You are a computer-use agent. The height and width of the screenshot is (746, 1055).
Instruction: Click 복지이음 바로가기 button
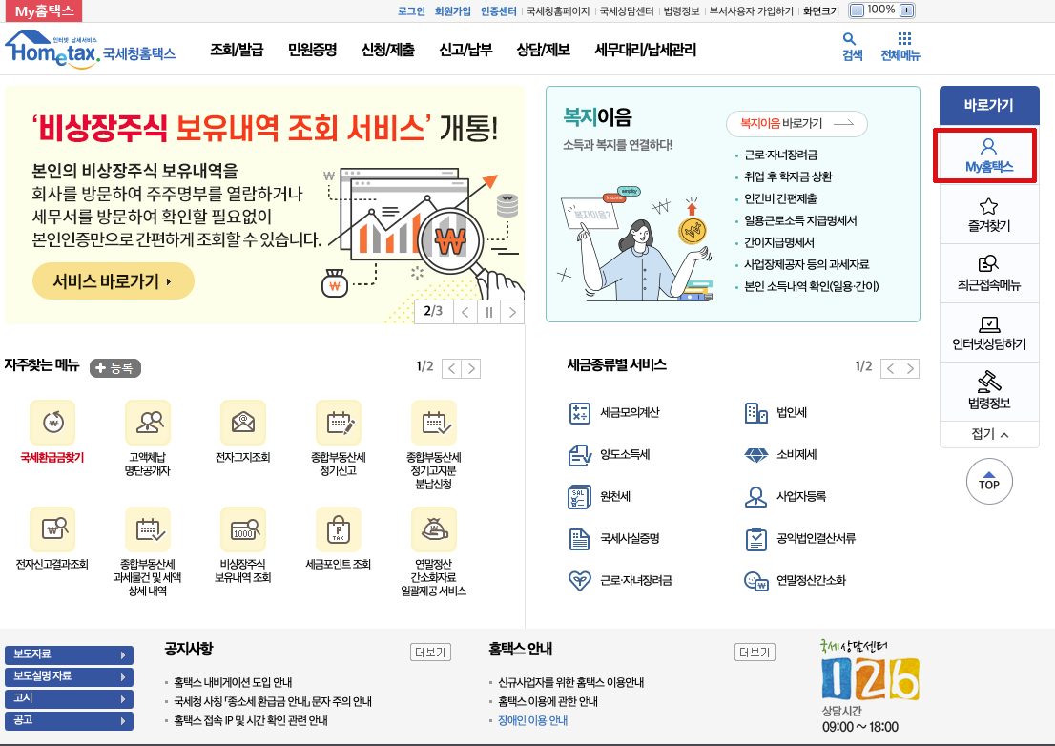796,124
